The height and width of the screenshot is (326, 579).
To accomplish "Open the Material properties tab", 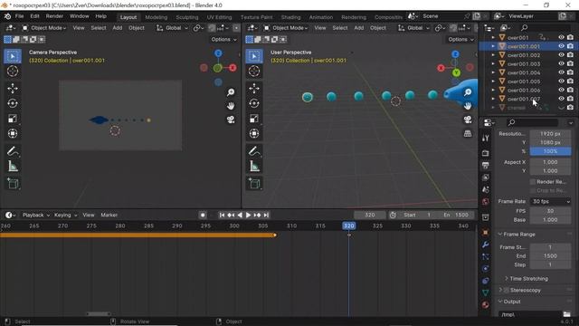I will 486,305.
